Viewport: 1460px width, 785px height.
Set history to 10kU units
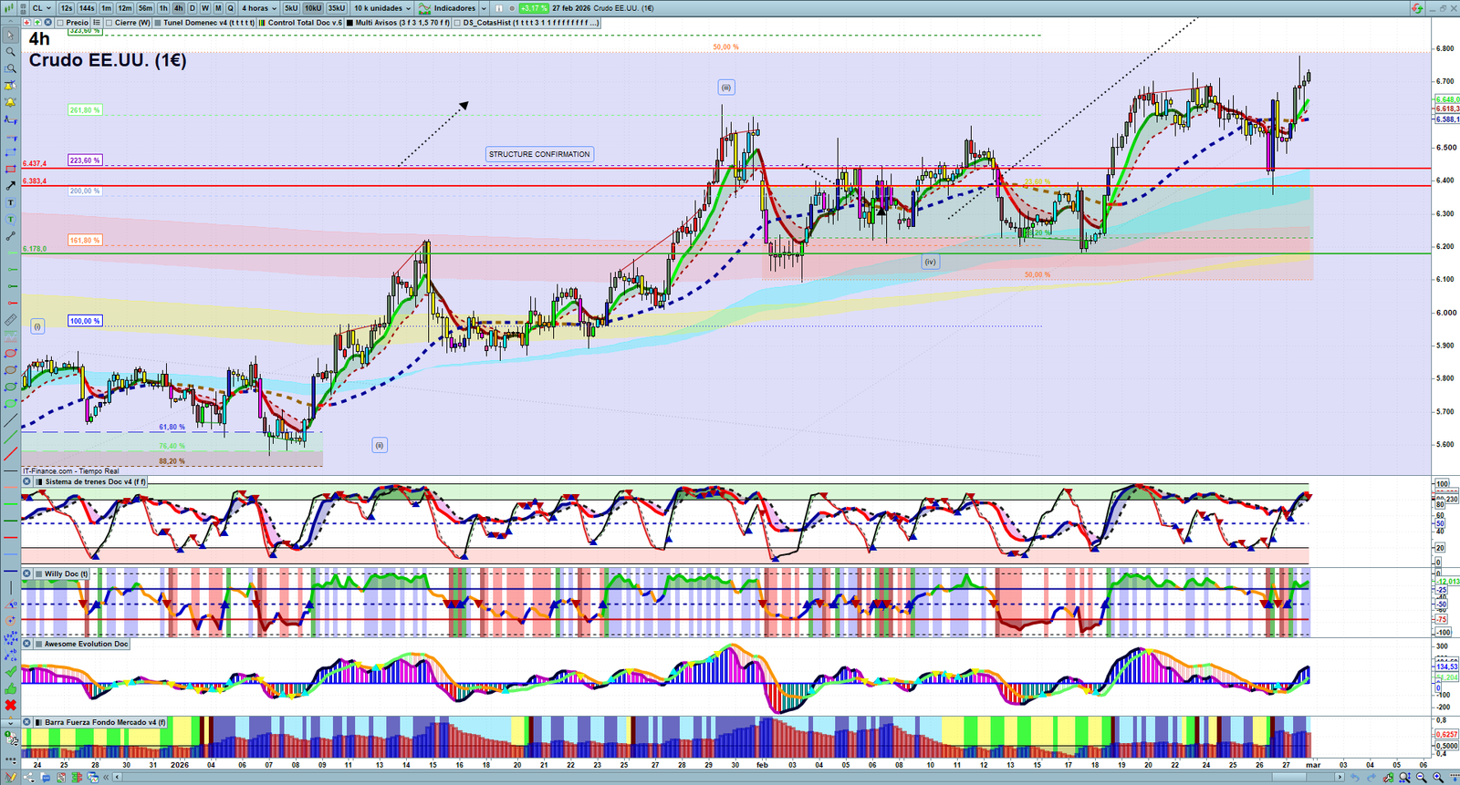coord(313,8)
